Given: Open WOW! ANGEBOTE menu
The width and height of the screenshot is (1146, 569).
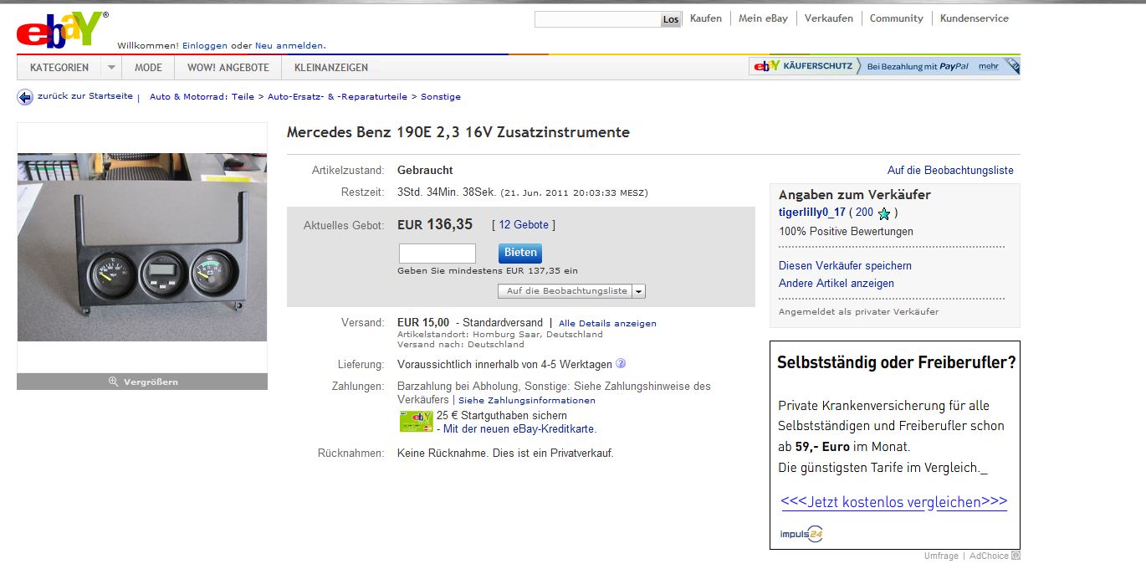Looking at the screenshot, I should [x=228, y=68].
